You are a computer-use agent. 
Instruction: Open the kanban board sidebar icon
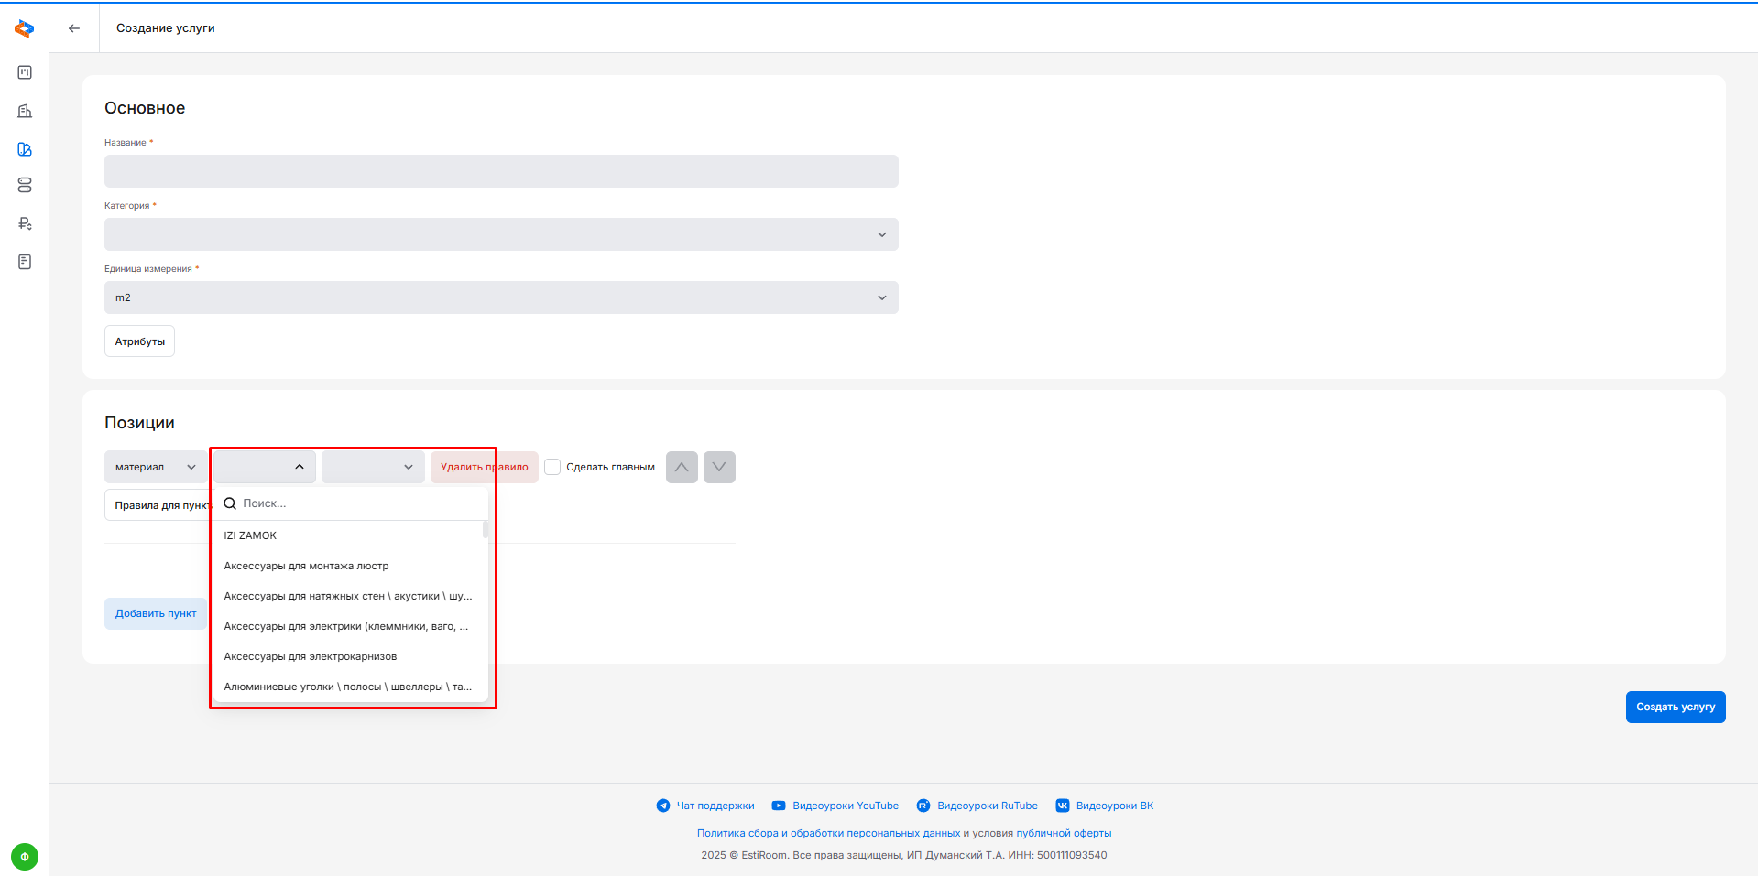coord(25,72)
